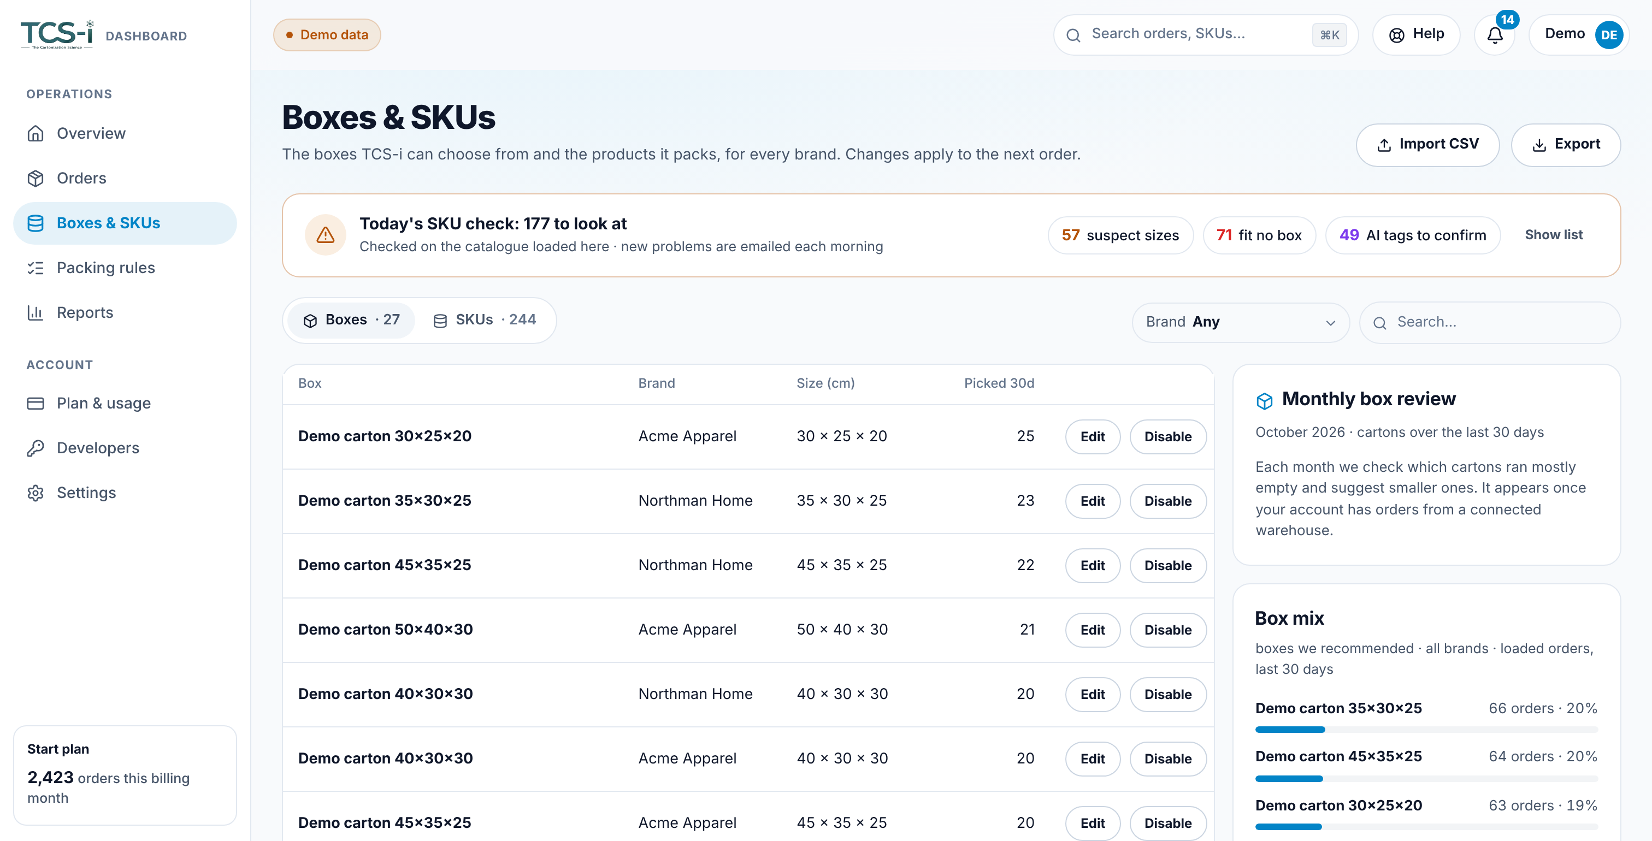
Task: Disable Demo carton 30×25×20
Action: coord(1168,436)
